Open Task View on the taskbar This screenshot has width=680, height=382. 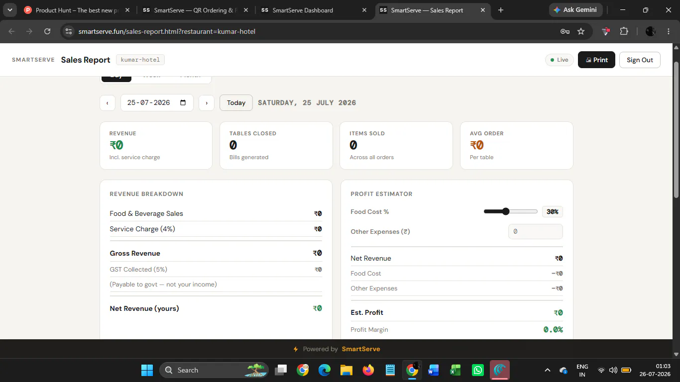pyautogui.click(x=281, y=370)
